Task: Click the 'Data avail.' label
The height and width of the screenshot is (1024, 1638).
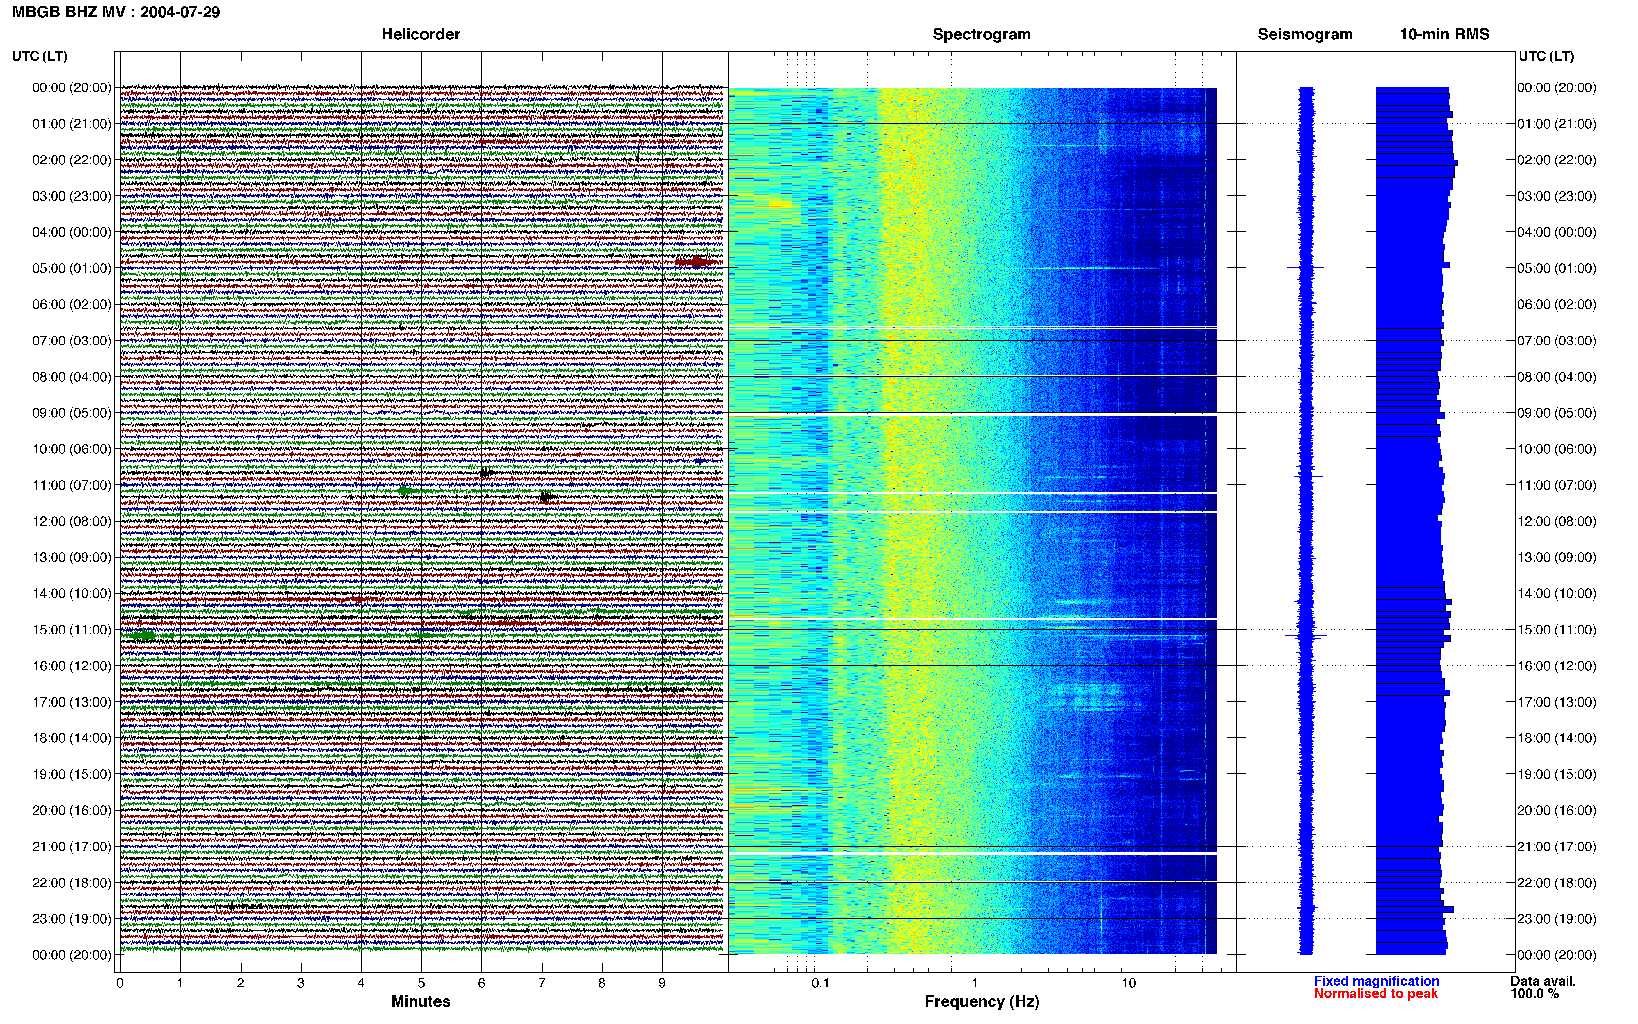Action: (1543, 981)
